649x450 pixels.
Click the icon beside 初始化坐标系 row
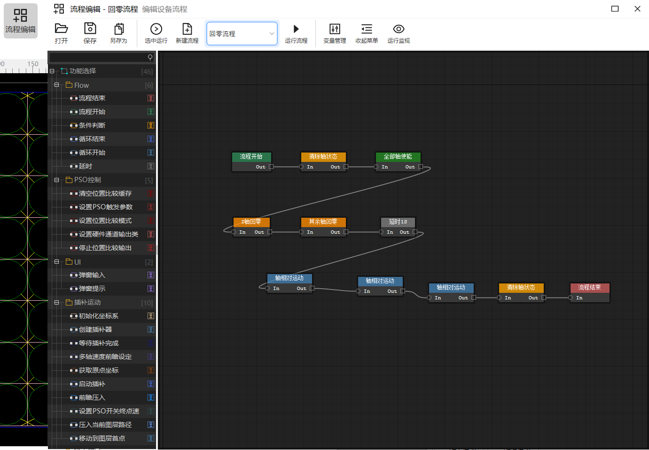point(151,316)
